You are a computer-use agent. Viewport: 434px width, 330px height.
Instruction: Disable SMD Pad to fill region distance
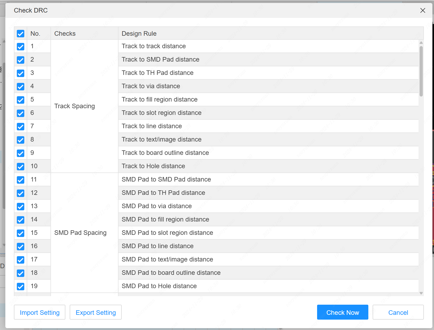(21, 220)
